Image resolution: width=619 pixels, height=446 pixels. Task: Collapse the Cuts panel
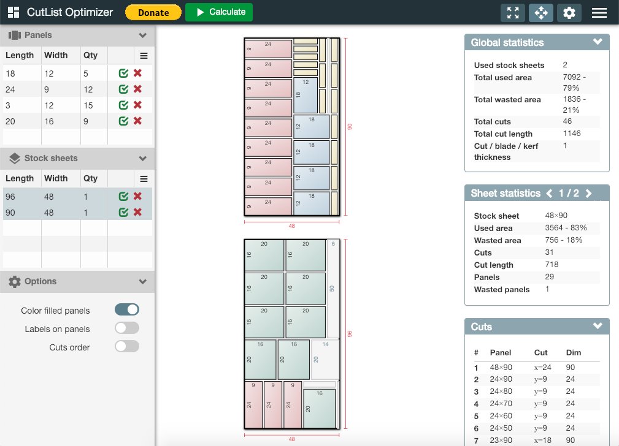click(598, 326)
